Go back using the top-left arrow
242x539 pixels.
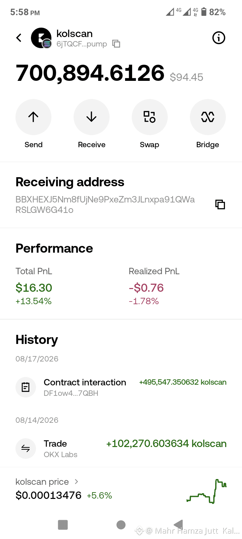[x=19, y=38]
